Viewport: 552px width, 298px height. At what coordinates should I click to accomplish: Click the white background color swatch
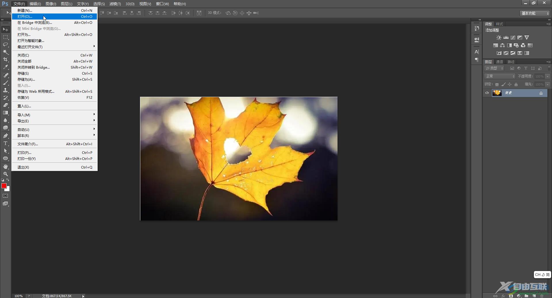pos(8,189)
